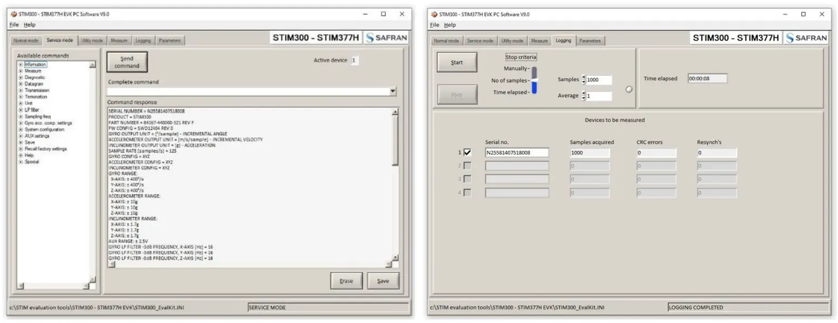The image size is (838, 323).
Task: Increase the Average value with up stepper
Action: tap(583, 93)
